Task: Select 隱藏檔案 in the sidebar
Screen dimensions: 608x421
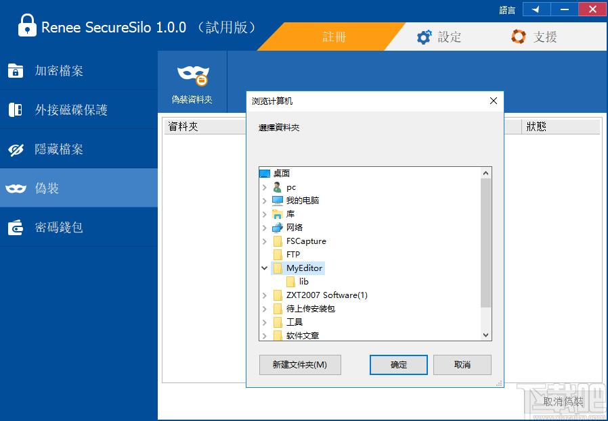Action: (79, 149)
